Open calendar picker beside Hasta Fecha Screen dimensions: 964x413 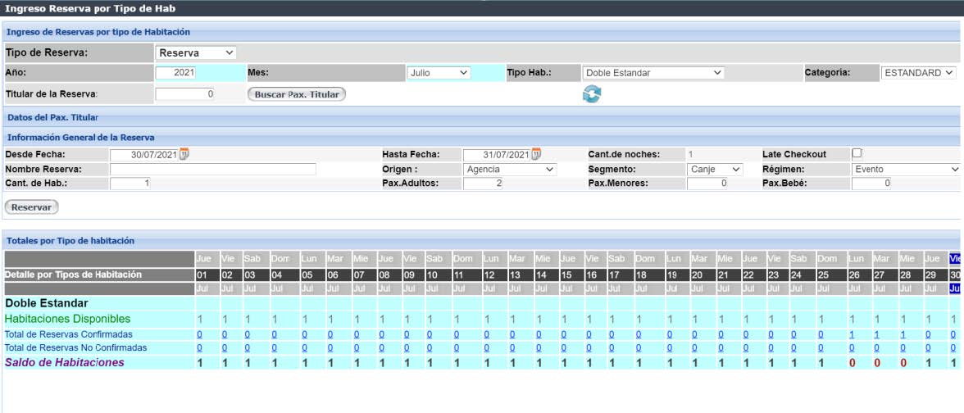536,154
